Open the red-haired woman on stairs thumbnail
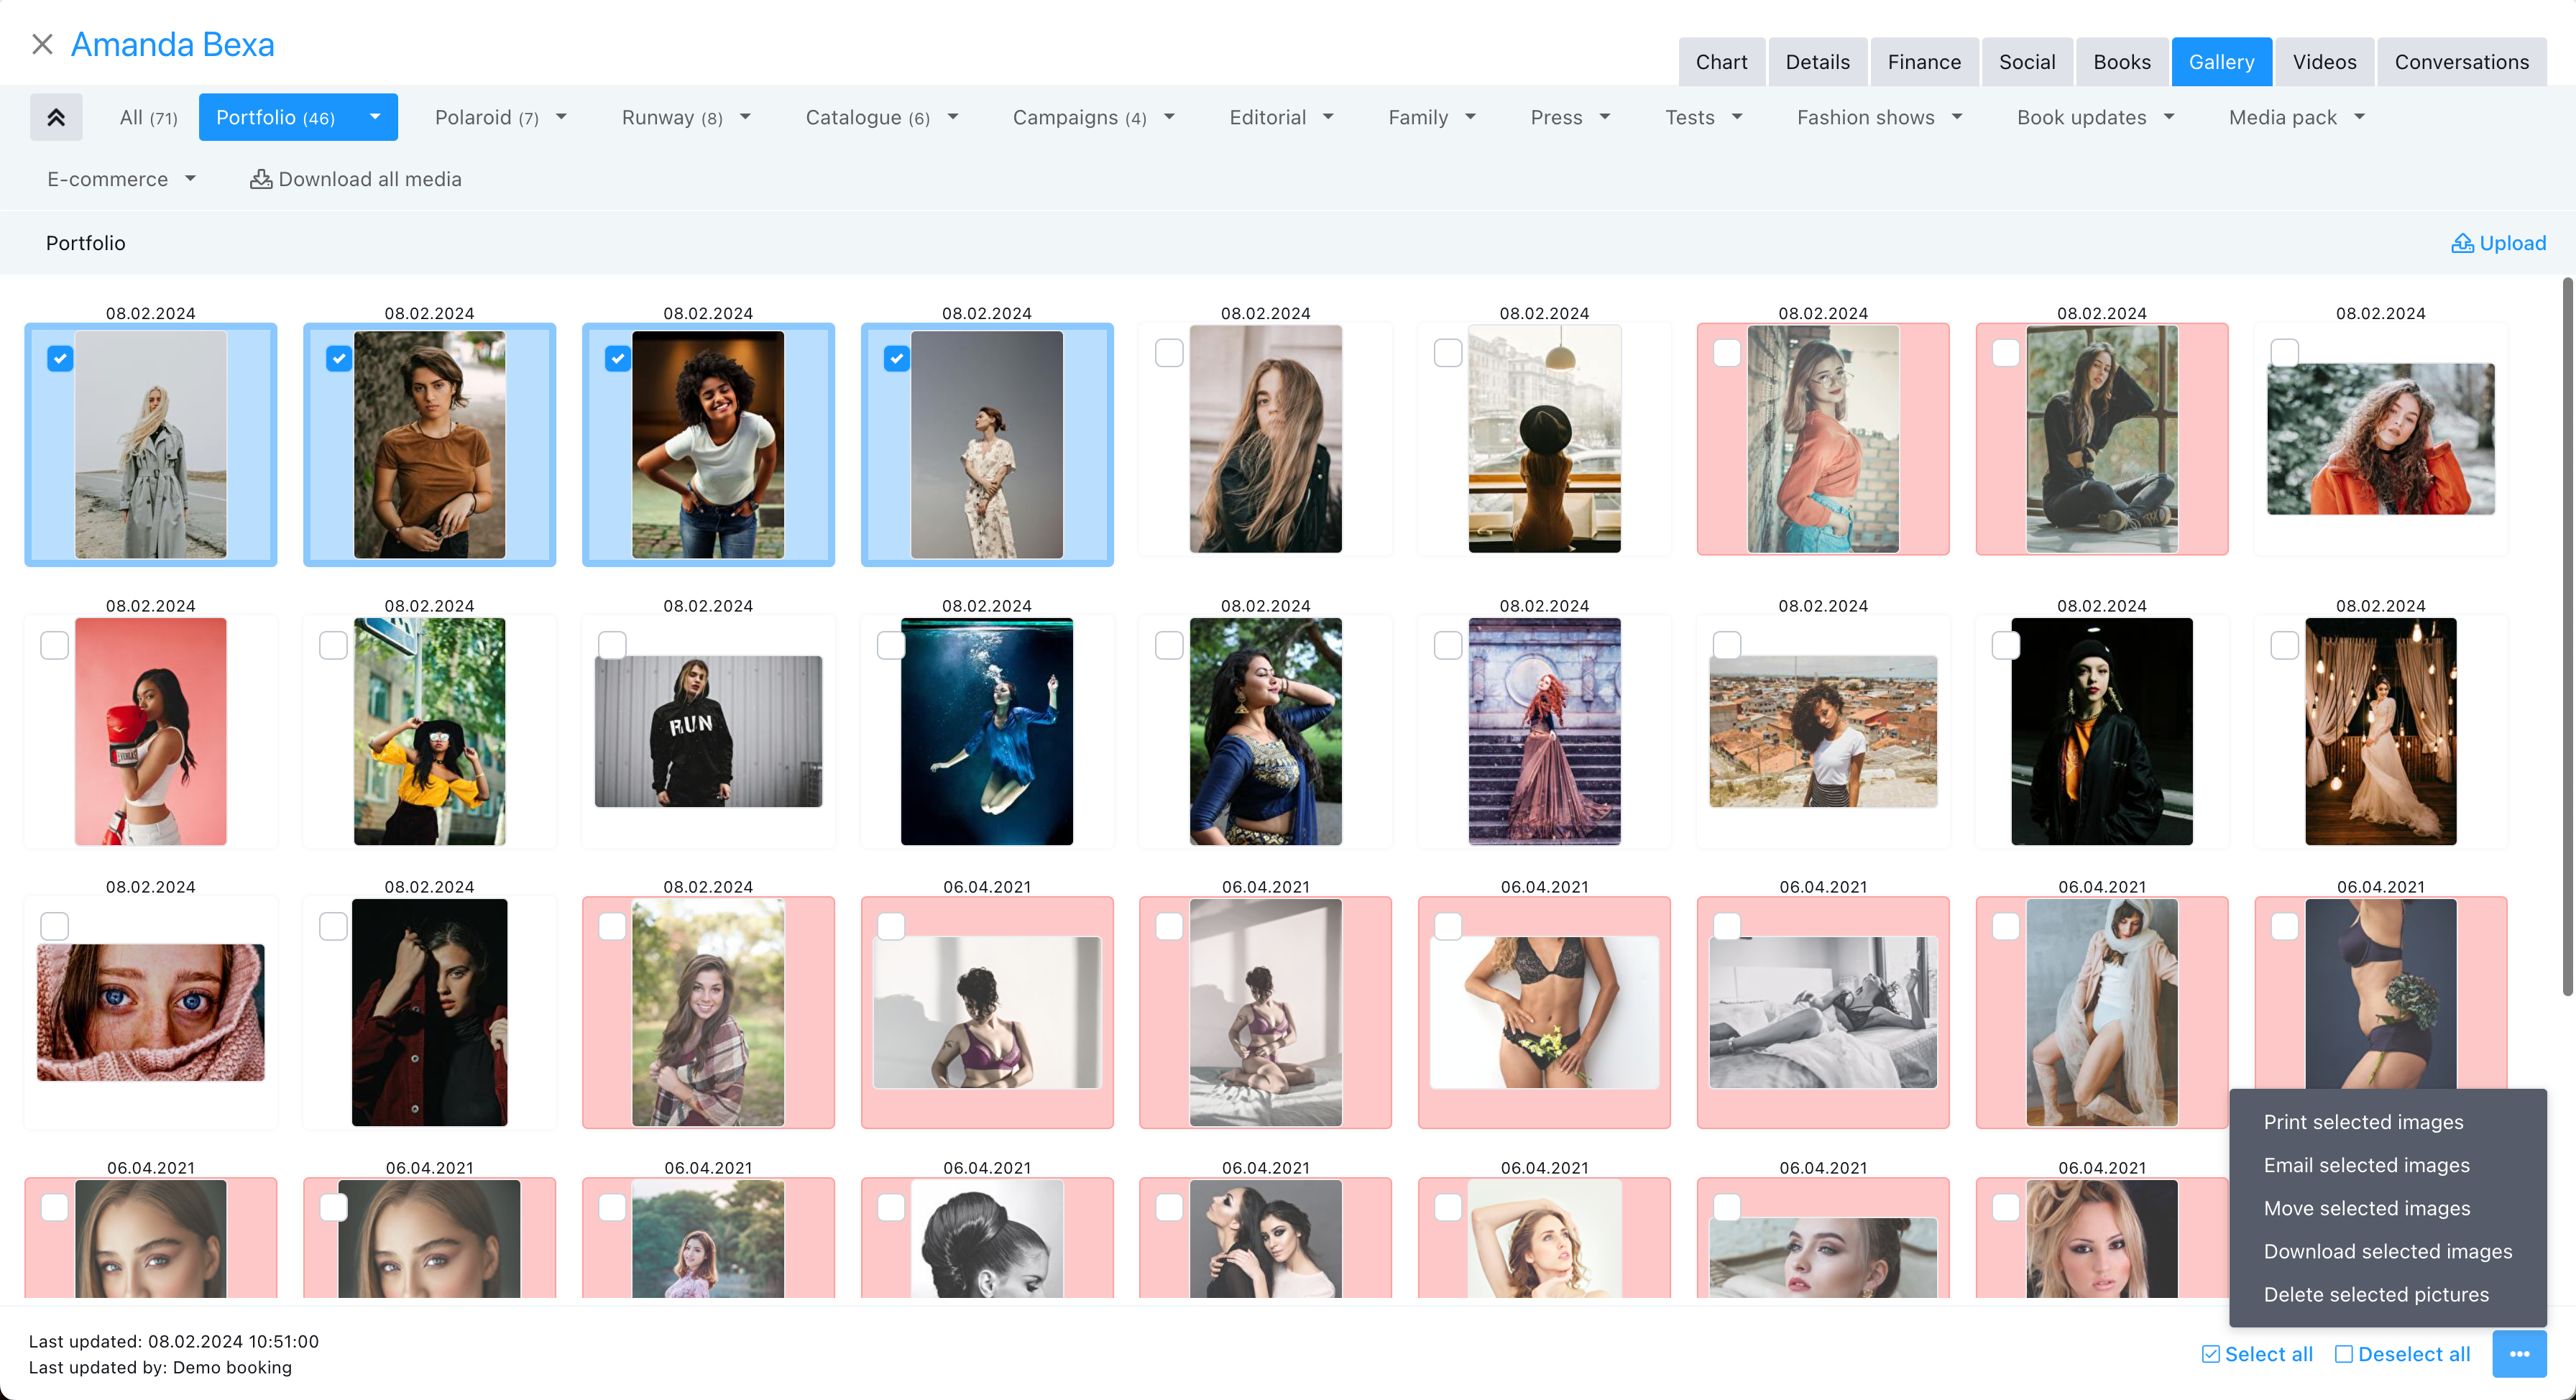The image size is (2576, 1400). (x=1544, y=731)
